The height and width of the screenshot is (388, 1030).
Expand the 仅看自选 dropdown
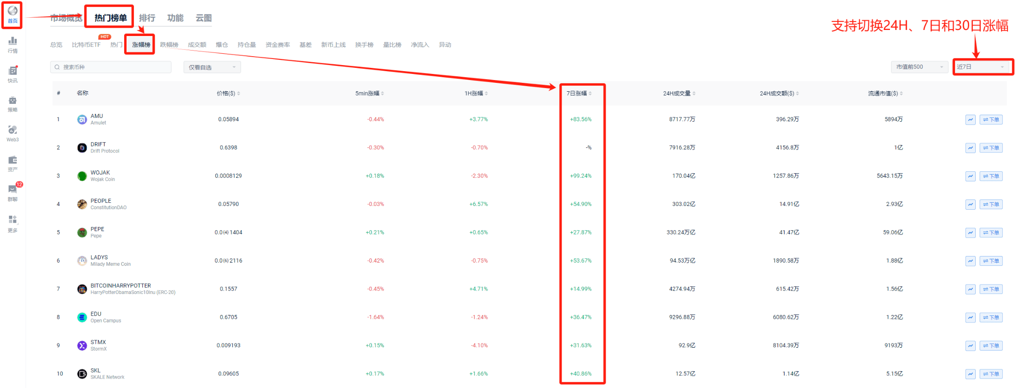pos(212,67)
